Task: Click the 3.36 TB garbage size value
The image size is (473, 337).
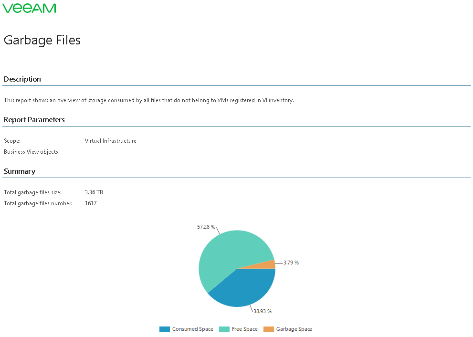Action: click(94, 192)
